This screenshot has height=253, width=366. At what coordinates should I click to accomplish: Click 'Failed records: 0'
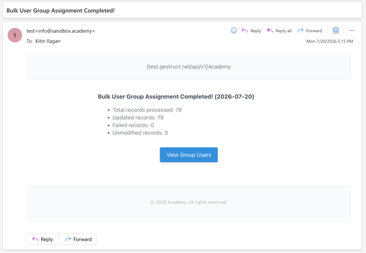133,125
